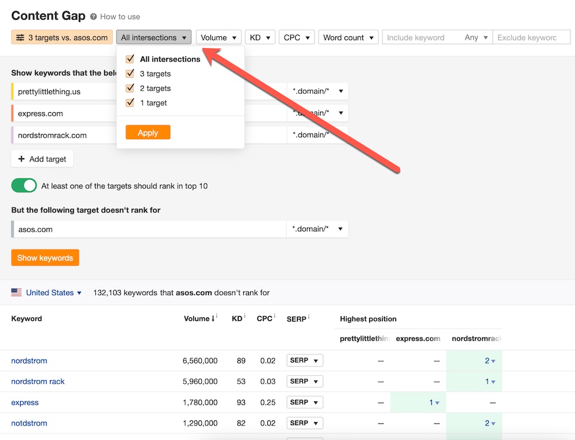Open SERP dropdown for nordstrom keyword

tap(305, 361)
